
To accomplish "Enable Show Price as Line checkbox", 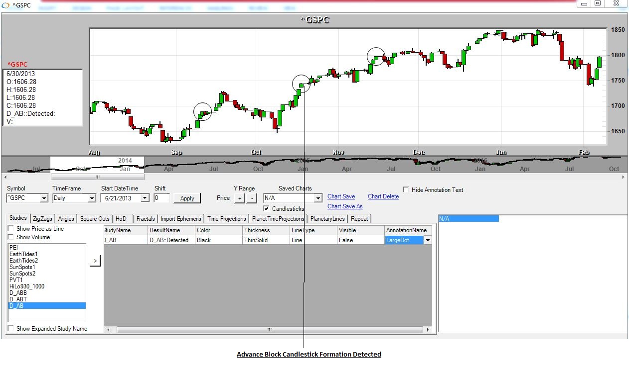I will click(x=11, y=229).
